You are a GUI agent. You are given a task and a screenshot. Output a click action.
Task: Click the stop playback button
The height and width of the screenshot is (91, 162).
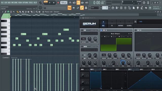54,3
